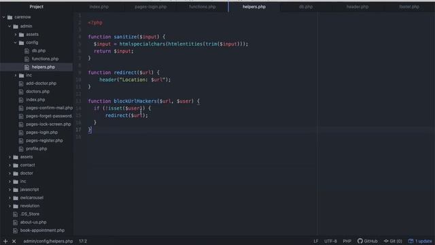Click the functions.php file icon
This screenshot has width=435, height=245.
coord(27,59)
